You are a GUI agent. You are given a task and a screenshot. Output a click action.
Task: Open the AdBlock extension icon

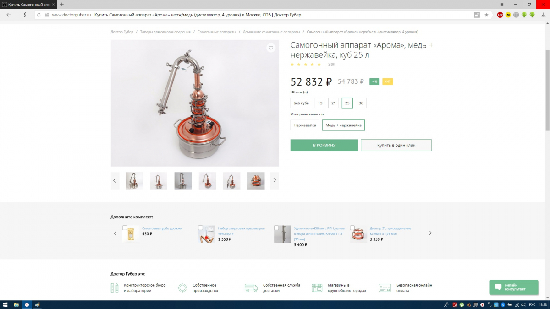pyautogui.click(x=500, y=15)
